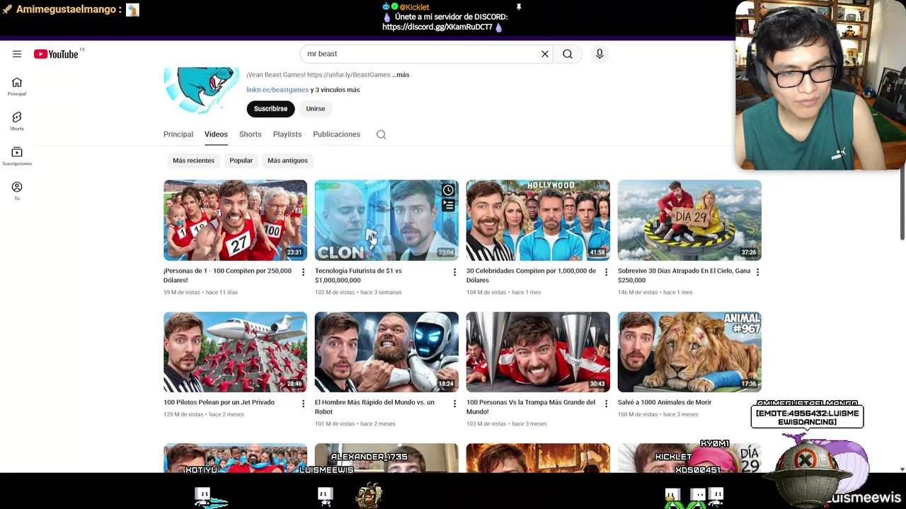This screenshot has height=509, width=906.
Task: Show y 3 vínculos más links
Action: coord(335,90)
